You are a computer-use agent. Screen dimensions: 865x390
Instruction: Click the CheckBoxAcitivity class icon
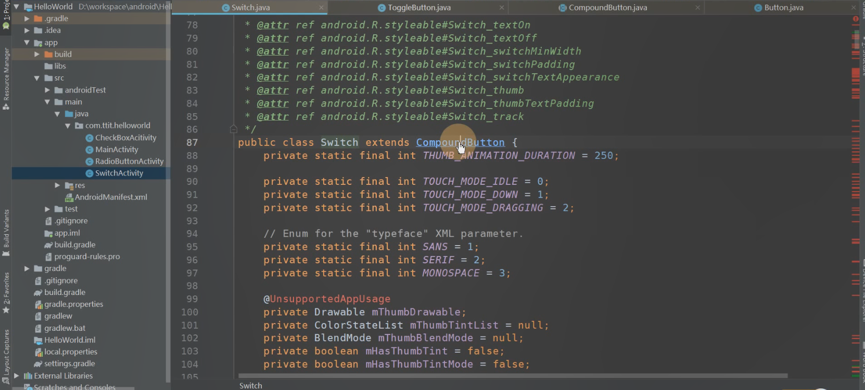click(x=90, y=138)
